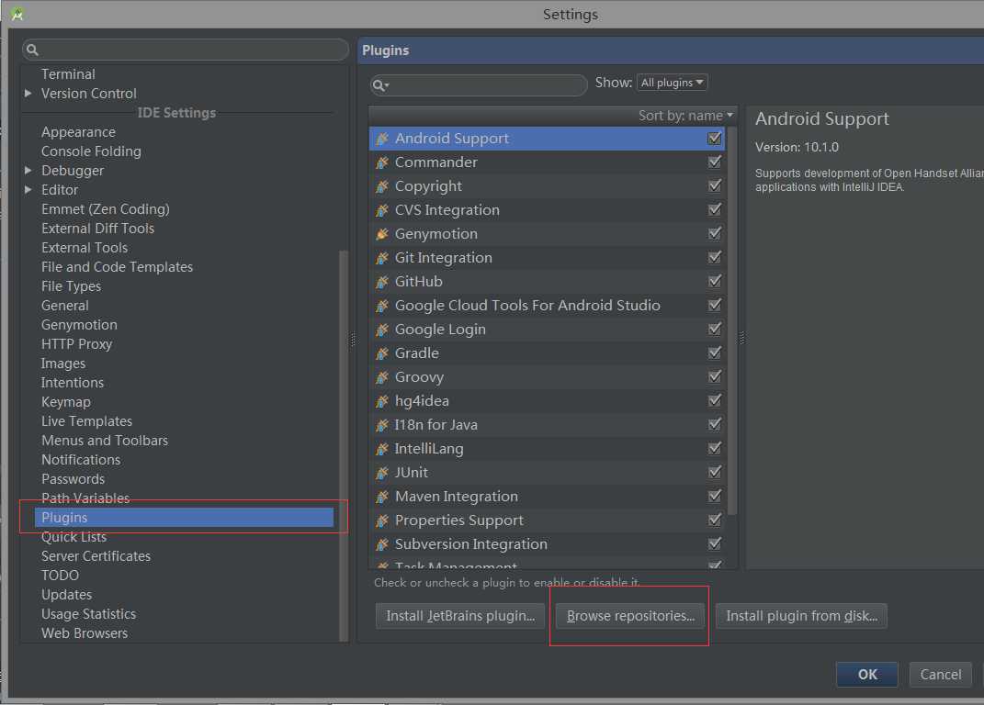Focus the plugin search field
The height and width of the screenshot is (705, 984).
479,85
